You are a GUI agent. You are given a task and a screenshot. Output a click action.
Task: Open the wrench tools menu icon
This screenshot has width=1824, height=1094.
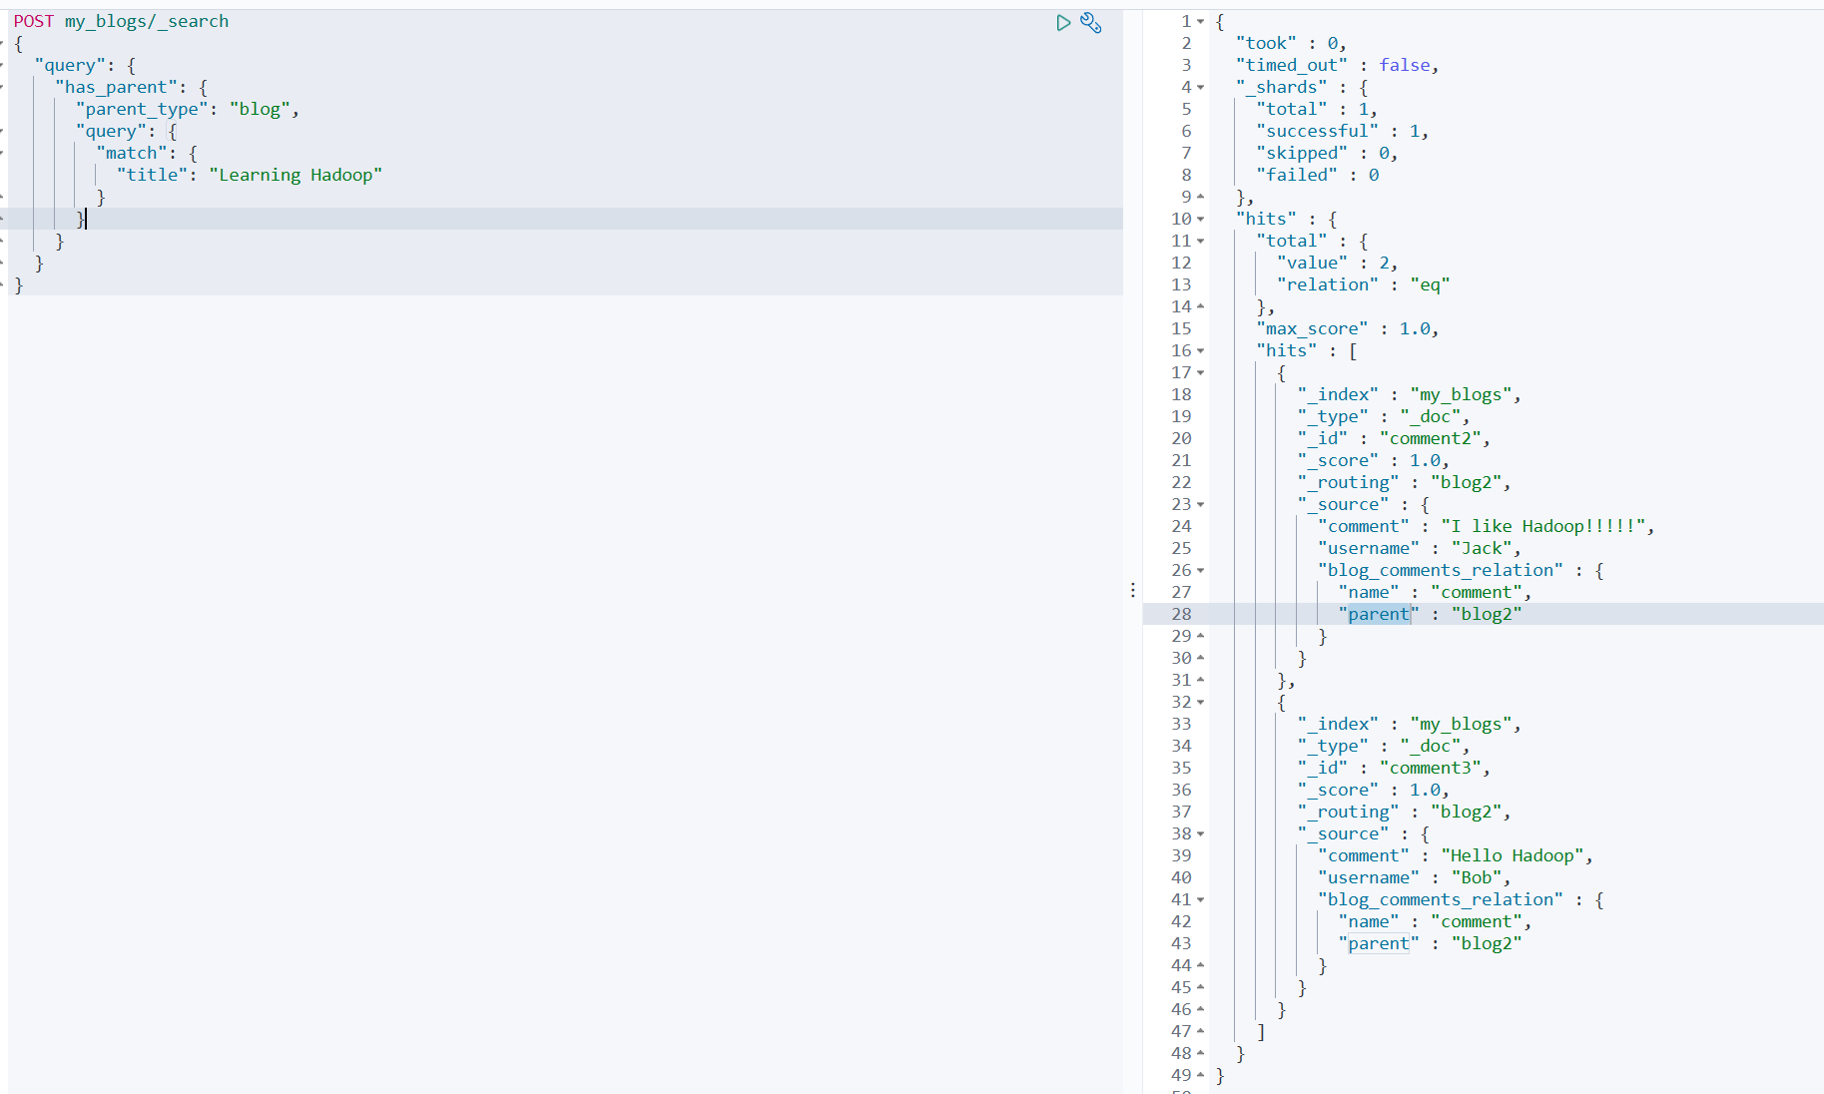click(x=1091, y=22)
